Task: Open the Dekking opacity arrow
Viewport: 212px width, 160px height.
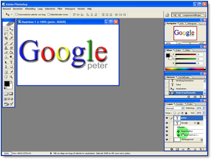Action: pos(204,108)
